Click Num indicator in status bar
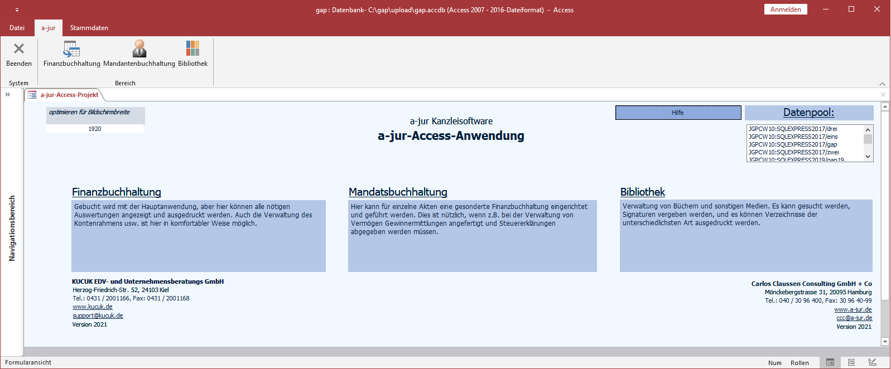This screenshot has width=891, height=369. click(x=775, y=363)
